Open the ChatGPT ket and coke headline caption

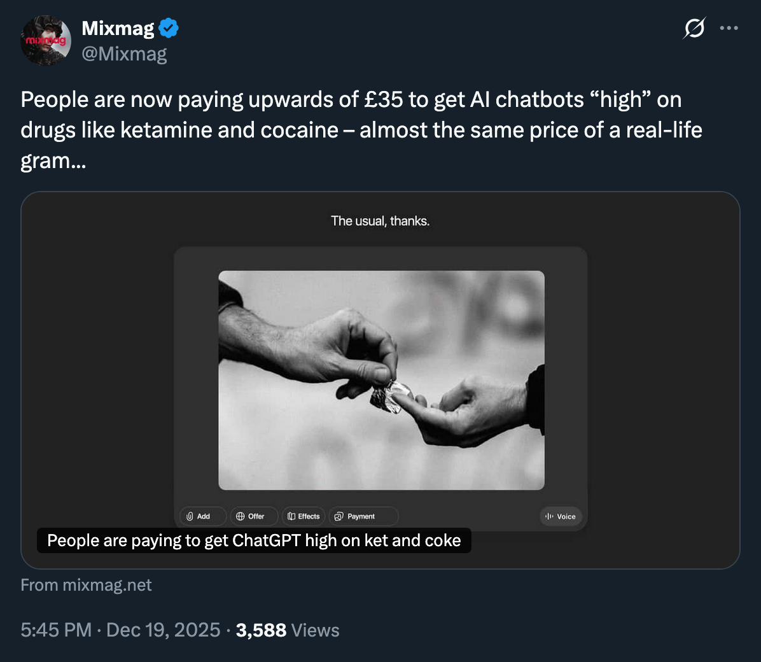click(254, 540)
